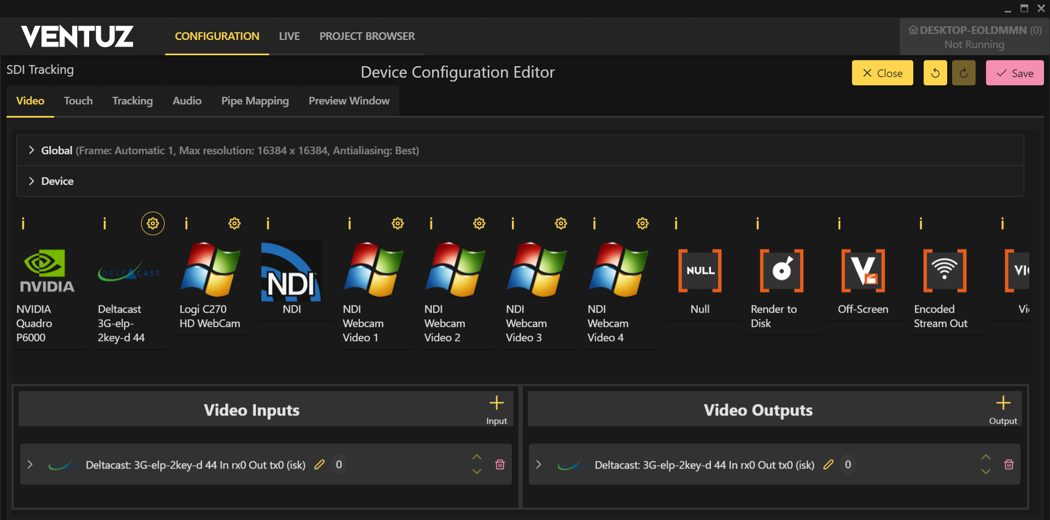The height and width of the screenshot is (520, 1050).
Task: Click info icon above NVIDIA Quadro P6000
Action: [23, 224]
